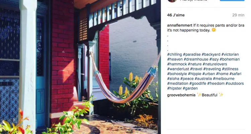Viewport: 251px width, 134px height.
Task: Open the #outdoors hashtag
Action: [x=235, y=83]
